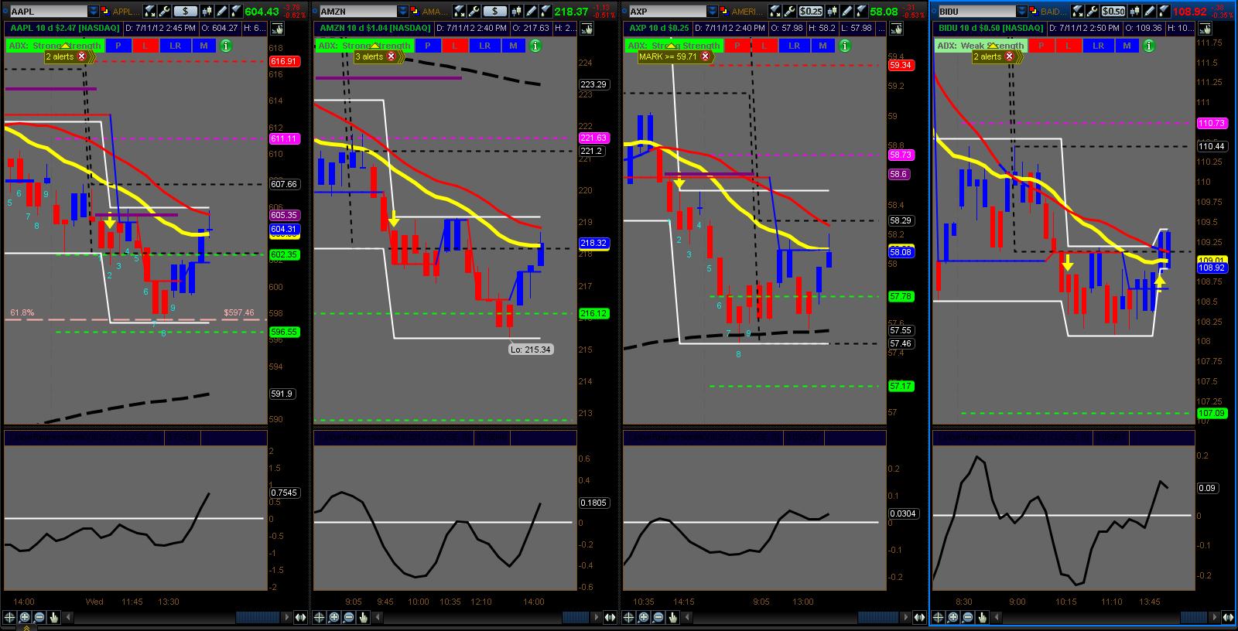Toggle the LR button on AAPL chart
The width and height of the screenshot is (1238, 631).
pos(175,46)
